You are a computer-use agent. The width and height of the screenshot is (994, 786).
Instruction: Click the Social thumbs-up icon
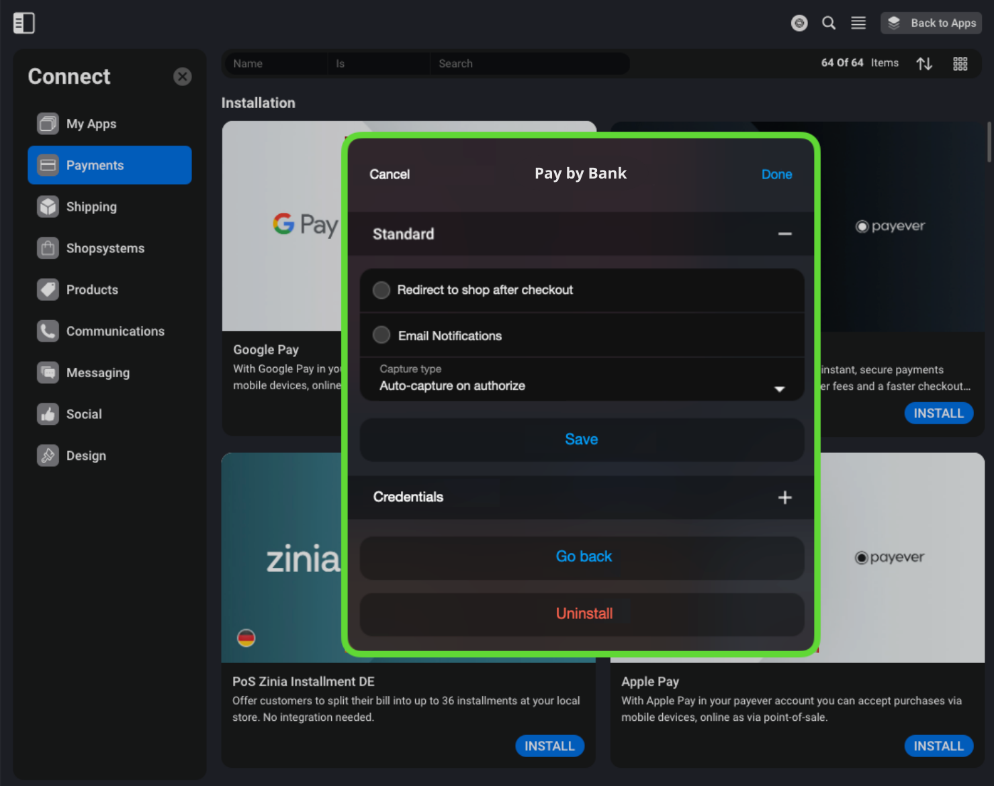[48, 414]
